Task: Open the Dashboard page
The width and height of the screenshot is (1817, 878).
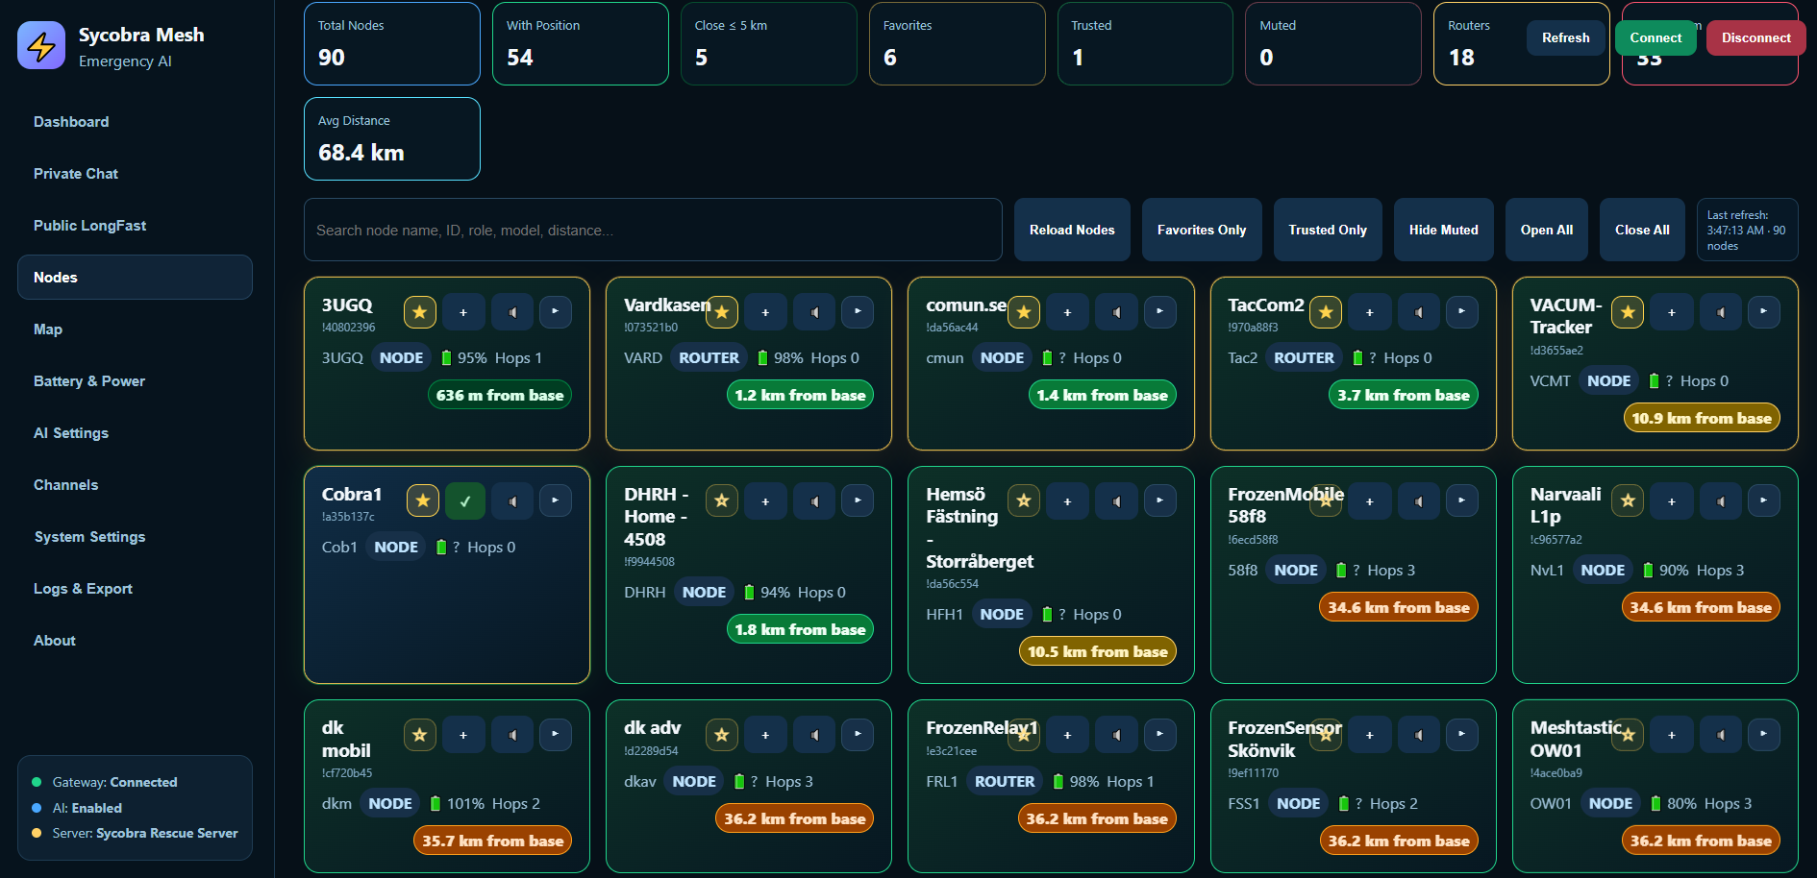Action: 135,122
